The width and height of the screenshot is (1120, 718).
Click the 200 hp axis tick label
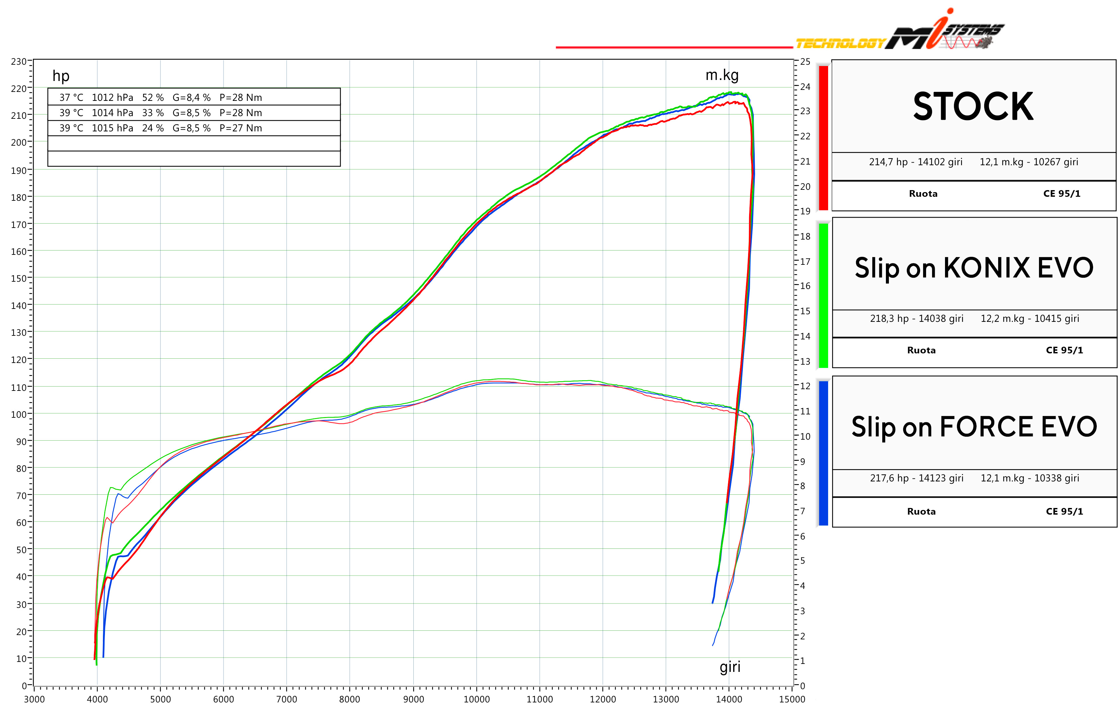pos(19,142)
